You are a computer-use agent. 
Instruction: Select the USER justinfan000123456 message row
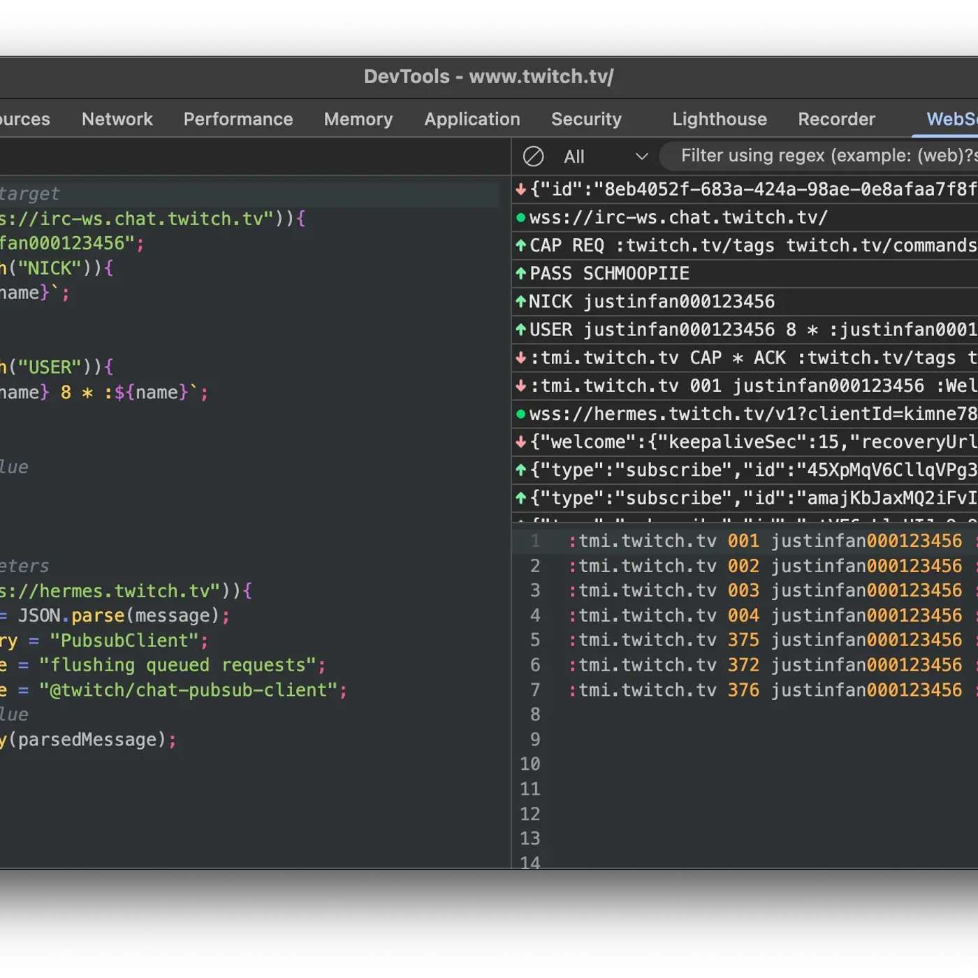click(x=745, y=330)
